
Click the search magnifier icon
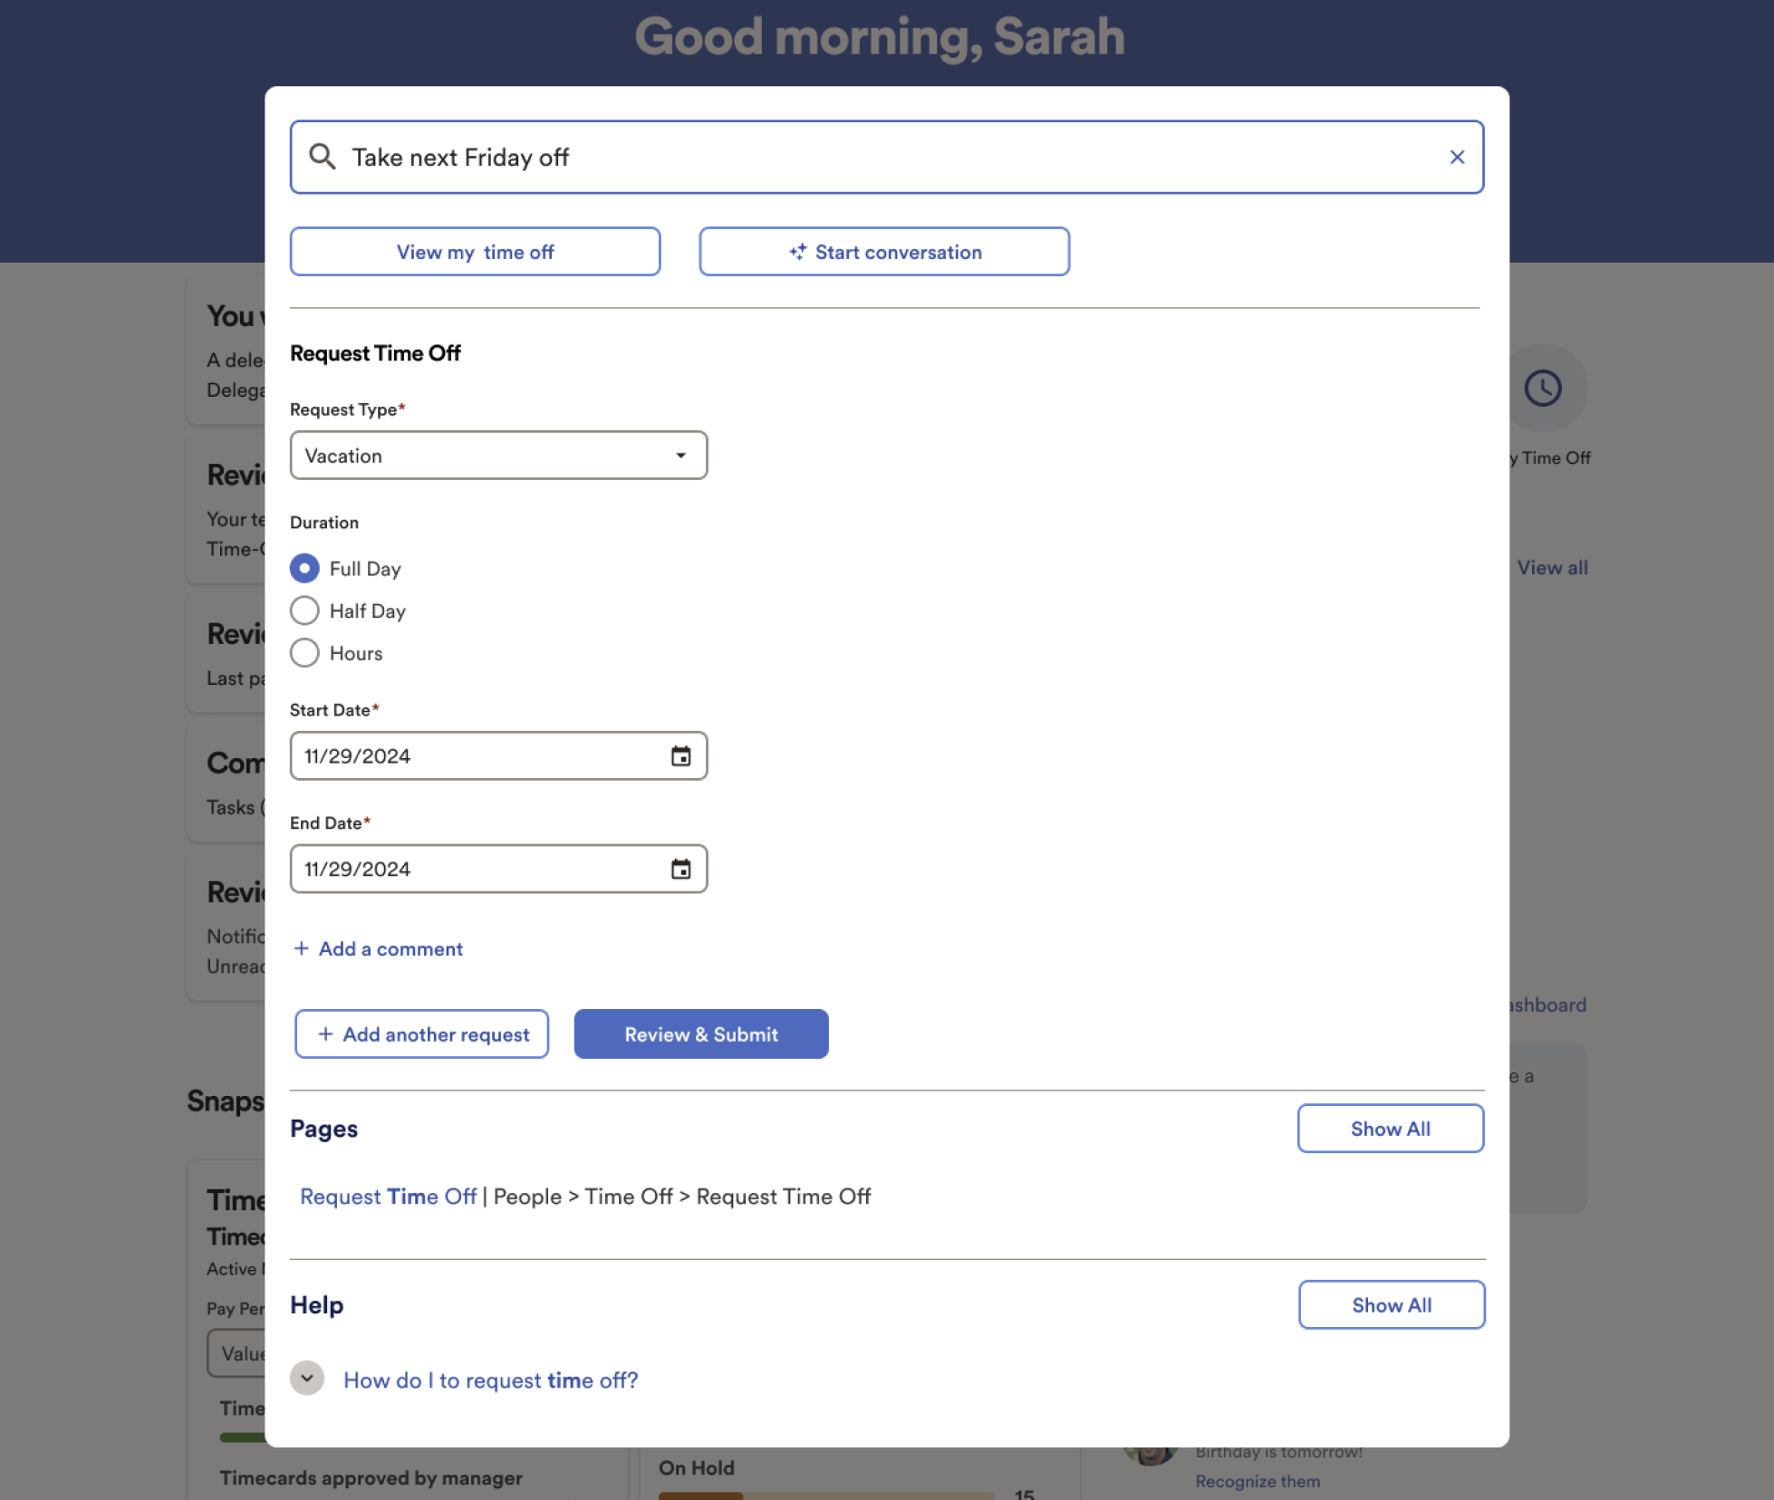(x=322, y=157)
